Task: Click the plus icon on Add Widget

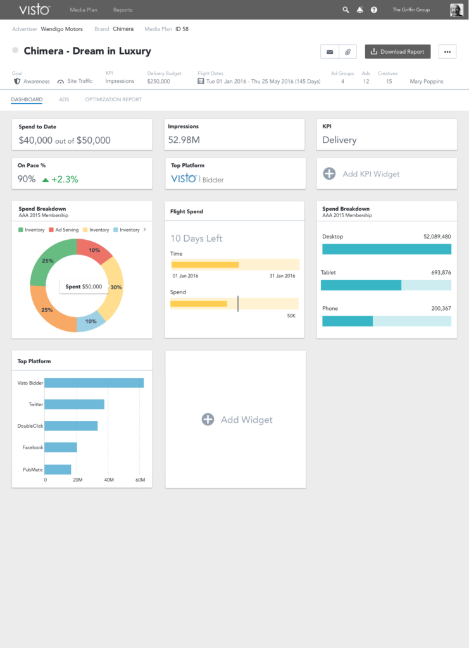Action: point(208,420)
